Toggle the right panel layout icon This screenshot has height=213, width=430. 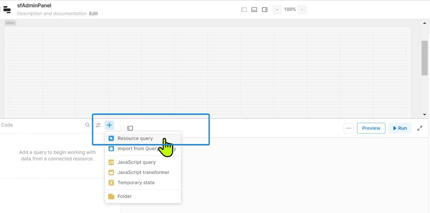[264, 10]
